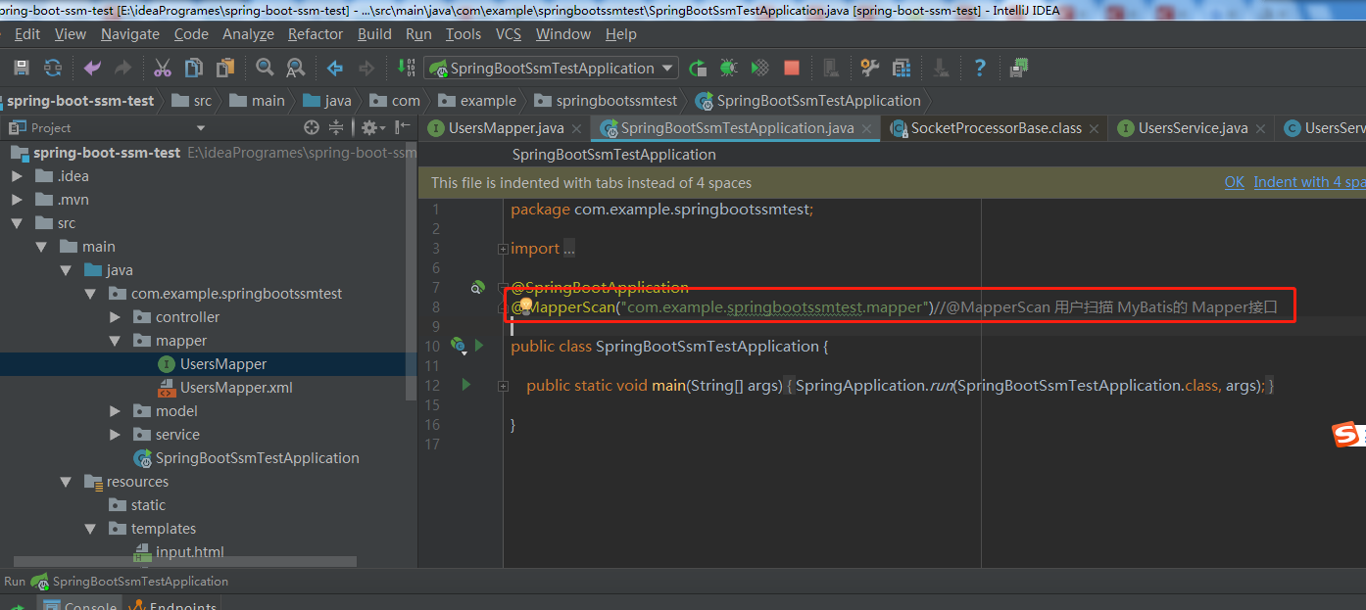1366x610 pixels.
Task: Open the Project view dropdown
Action: point(201,127)
